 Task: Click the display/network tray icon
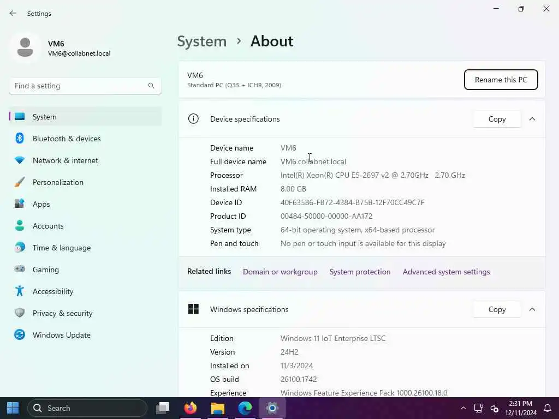pyautogui.click(x=478, y=408)
